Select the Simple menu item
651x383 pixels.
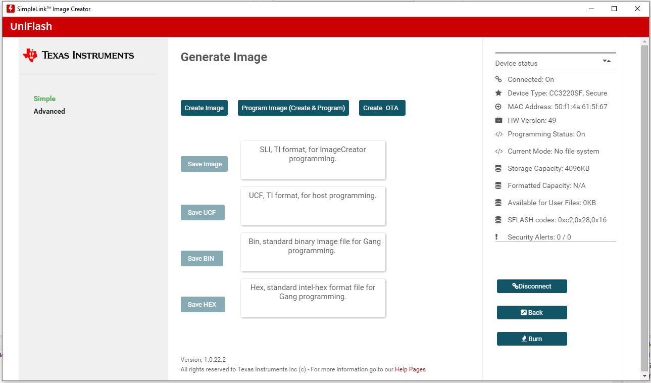pyautogui.click(x=44, y=99)
